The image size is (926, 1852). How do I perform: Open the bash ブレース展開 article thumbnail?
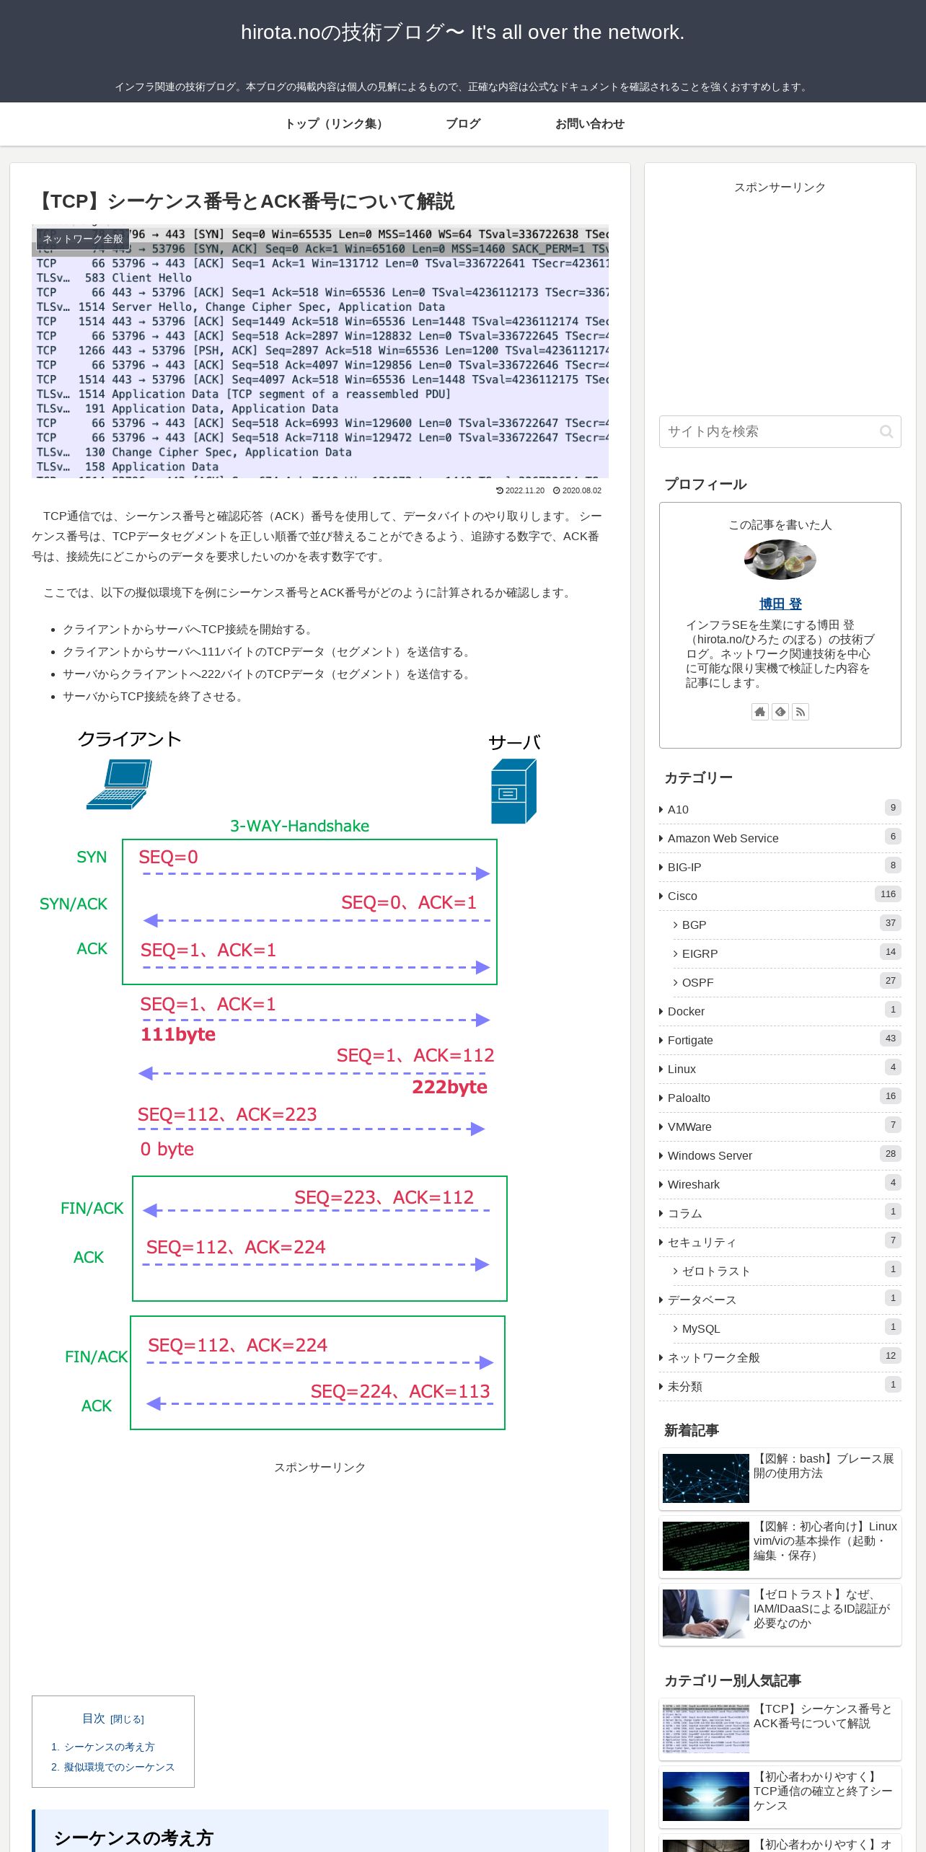pos(705,1478)
